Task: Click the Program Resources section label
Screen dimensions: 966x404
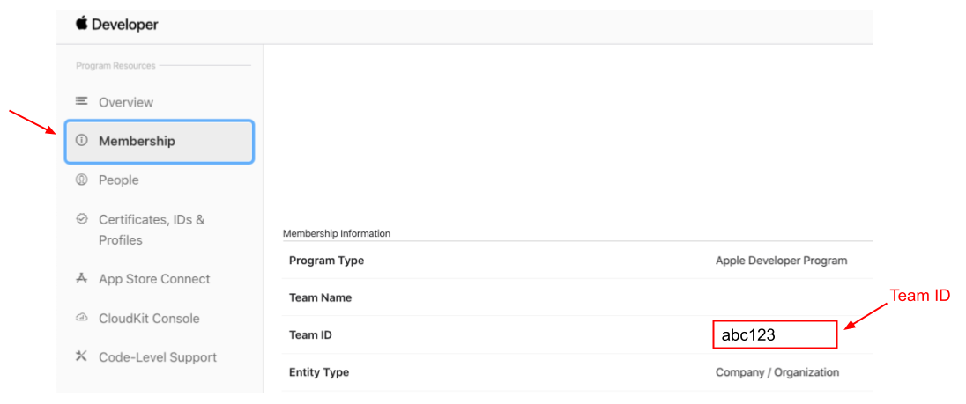Action: [x=115, y=66]
